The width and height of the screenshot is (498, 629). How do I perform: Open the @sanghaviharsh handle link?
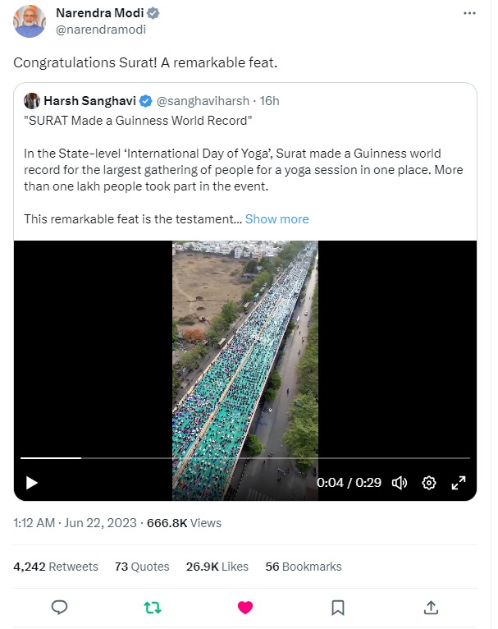[x=203, y=101]
